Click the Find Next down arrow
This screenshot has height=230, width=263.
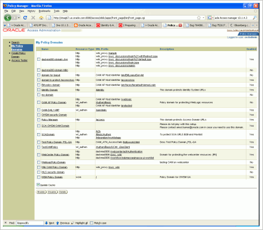[46, 223]
